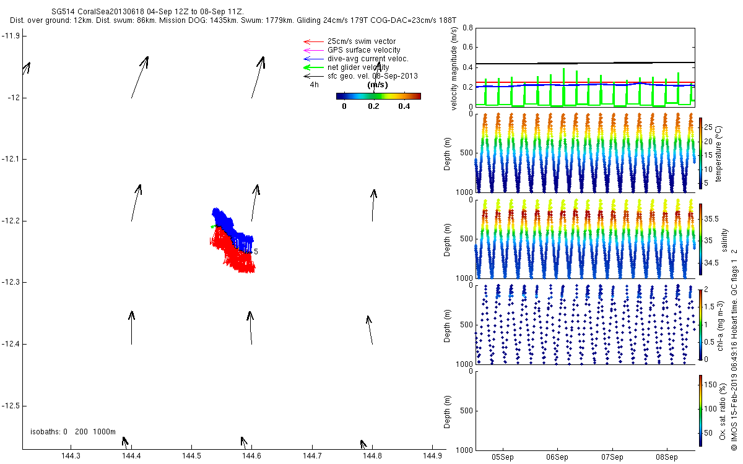Image resolution: width=743 pixels, height=464 pixels.
Task: Click the 1.5 tick on the chl-a colorbar
Action: [x=710, y=307]
